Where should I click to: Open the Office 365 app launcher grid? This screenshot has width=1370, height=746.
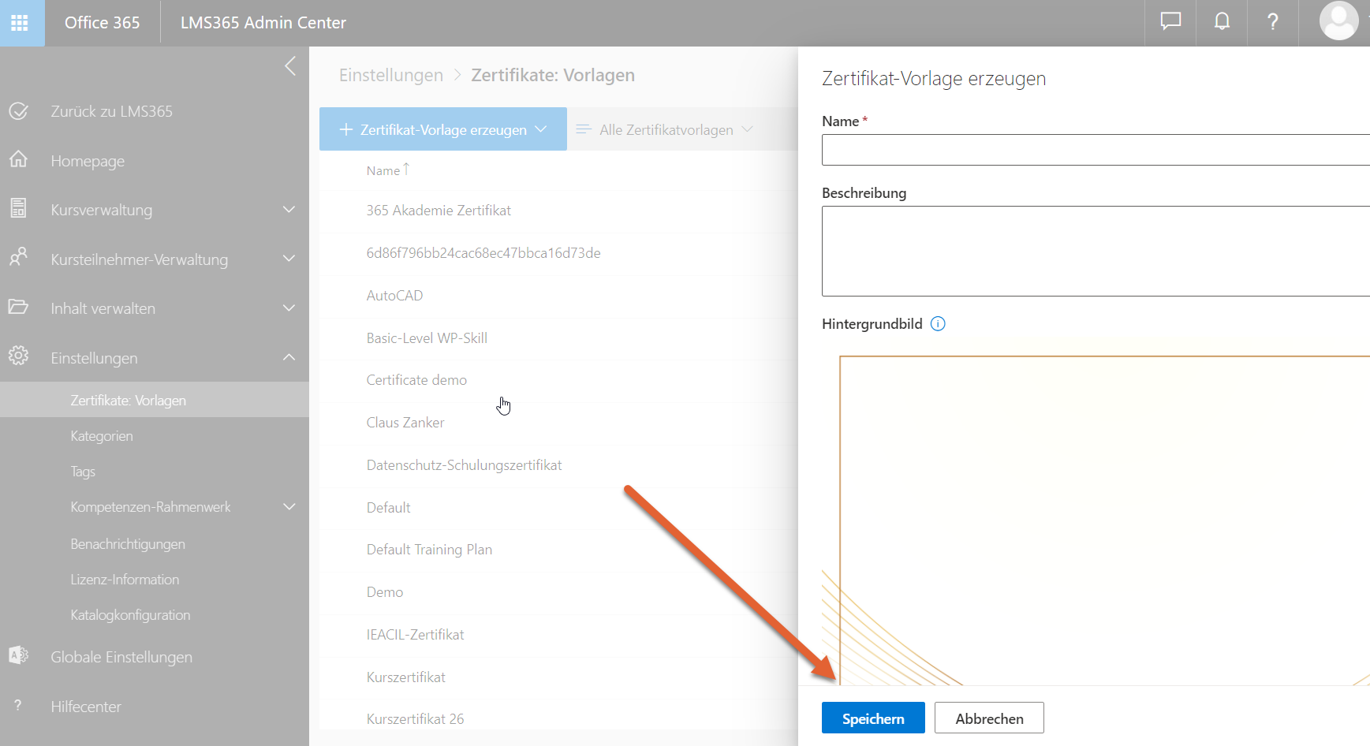pos(20,23)
